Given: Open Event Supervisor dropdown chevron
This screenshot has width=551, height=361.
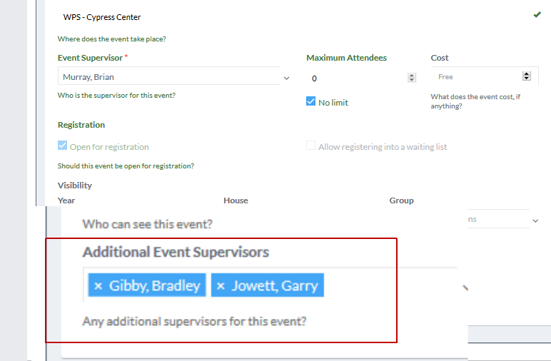Looking at the screenshot, I should click(x=287, y=78).
